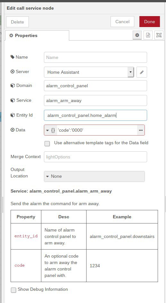166x303 pixels.
Task: Click the Property column header
Action: click(x=26, y=217)
